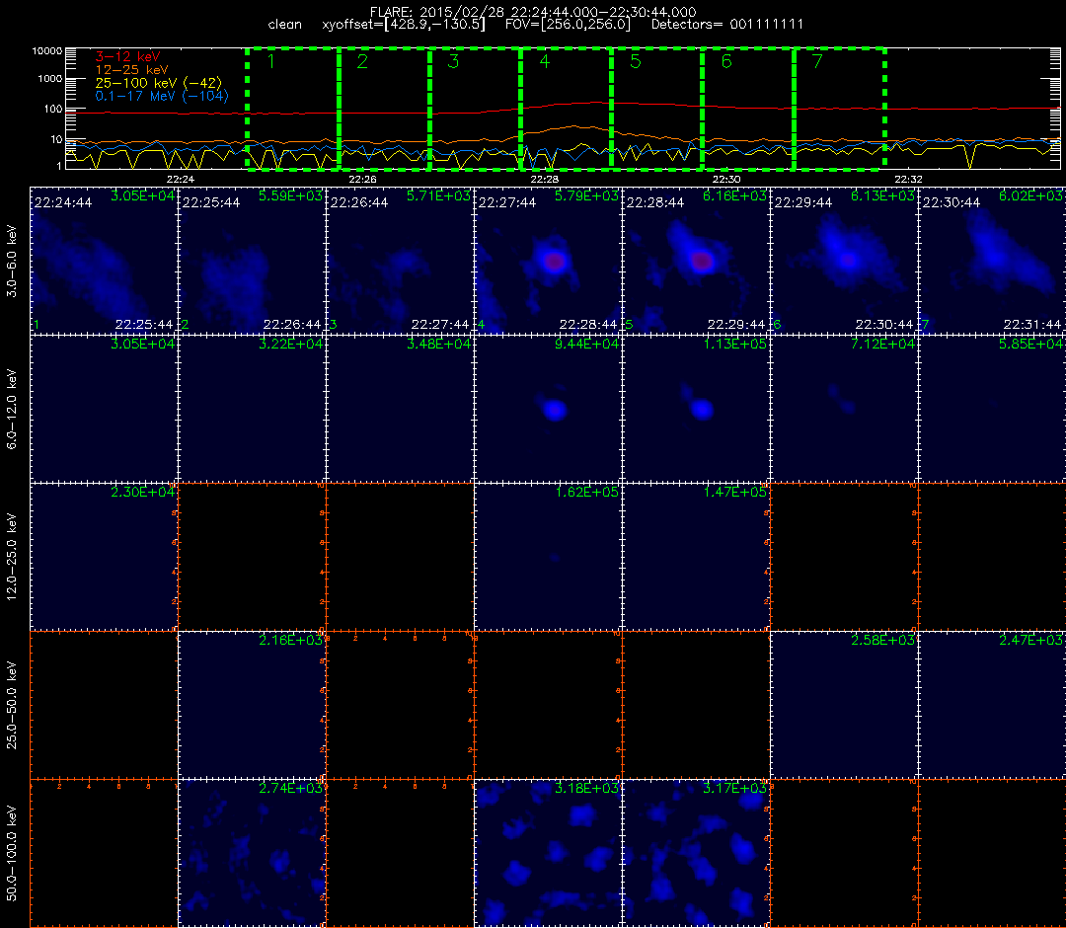Click the 'clean' algorithm label

(285, 25)
